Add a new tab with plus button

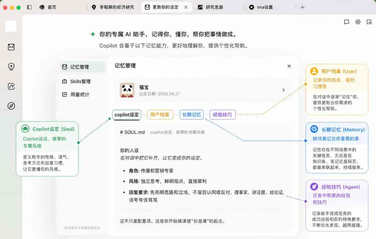coord(303,7)
